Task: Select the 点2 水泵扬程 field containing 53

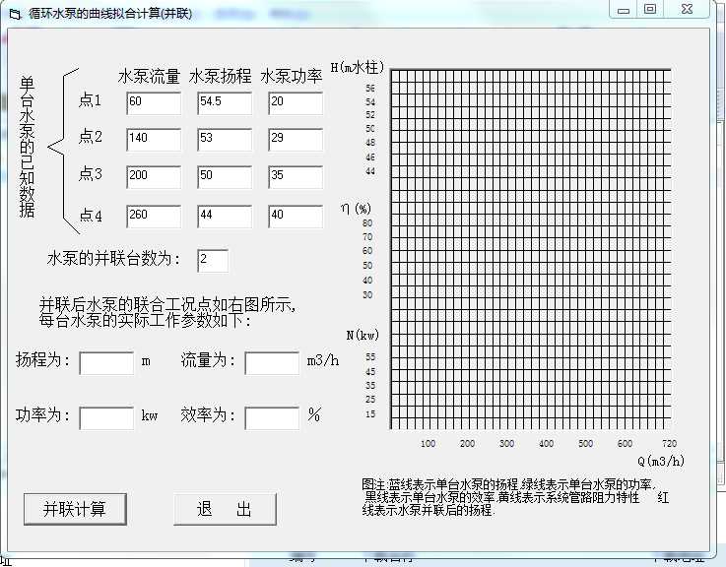Action: pyautogui.click(x=225, y=140)
